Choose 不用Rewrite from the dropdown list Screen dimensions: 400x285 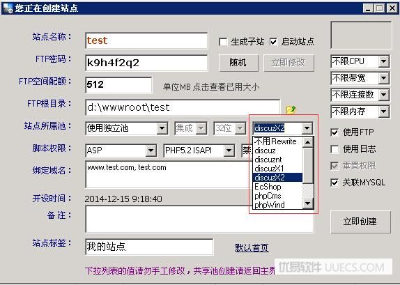tap(277, 141)
